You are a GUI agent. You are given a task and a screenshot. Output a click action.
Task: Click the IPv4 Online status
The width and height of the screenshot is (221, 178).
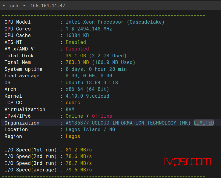coord(74,116)
